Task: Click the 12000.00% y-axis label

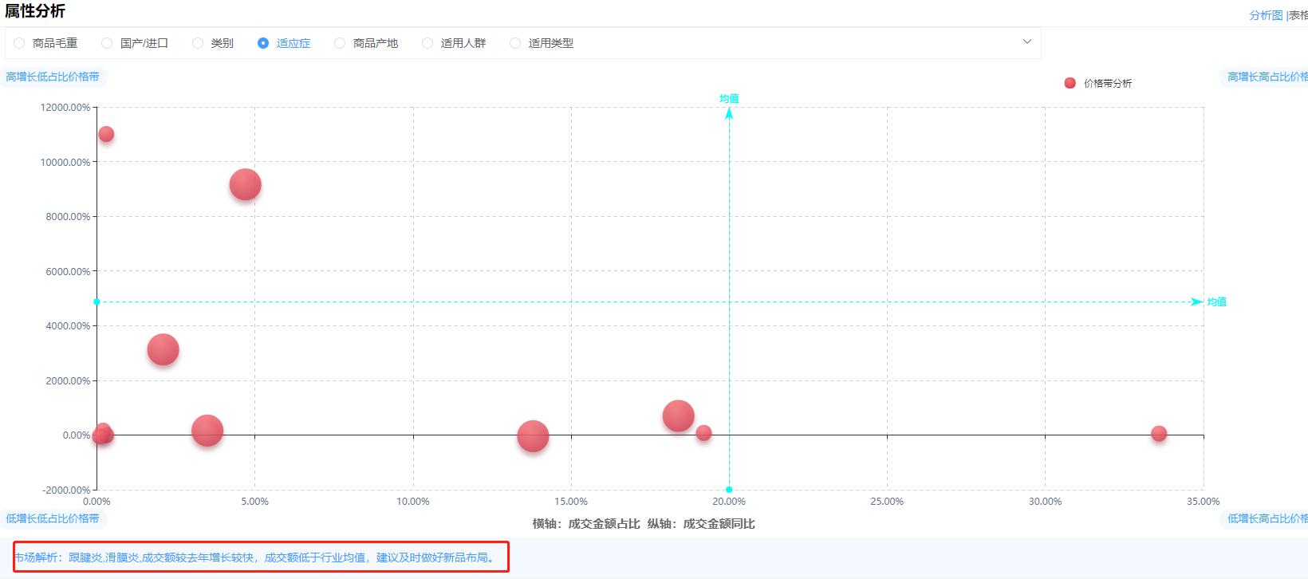Action: (65, 107)
